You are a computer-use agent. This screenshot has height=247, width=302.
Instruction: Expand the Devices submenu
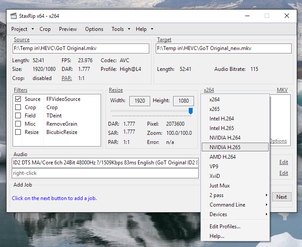point(235,214)
